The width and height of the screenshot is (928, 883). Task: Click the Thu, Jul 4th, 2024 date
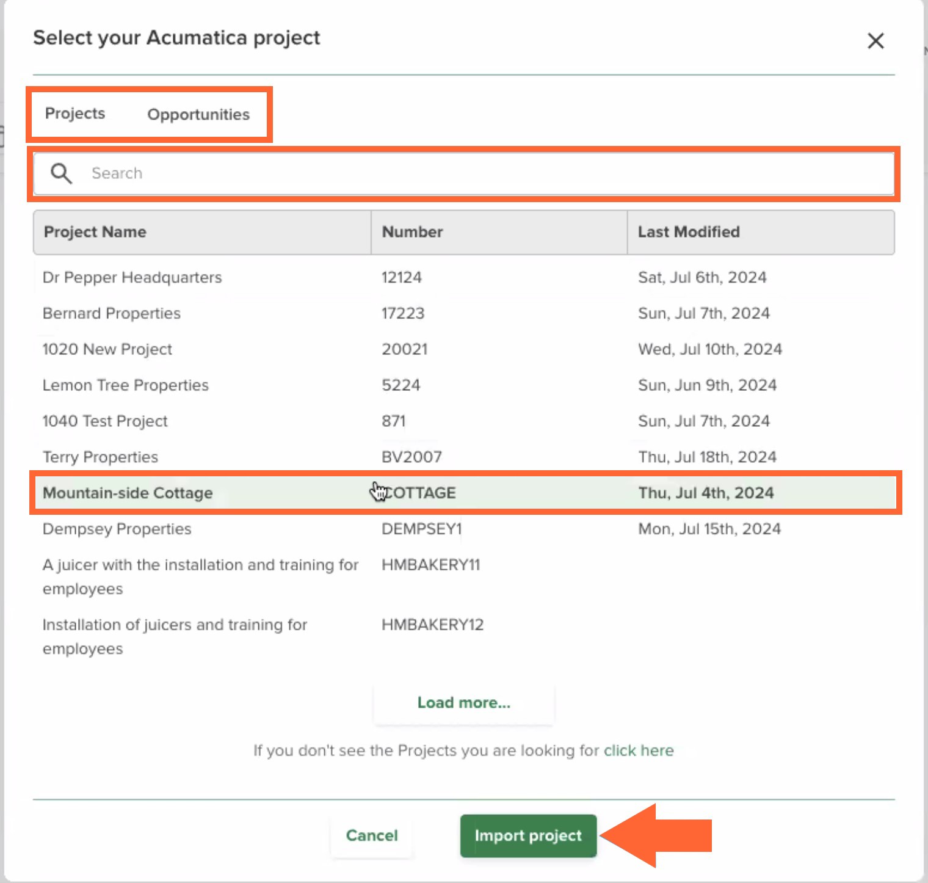click(x=706, y=493)
